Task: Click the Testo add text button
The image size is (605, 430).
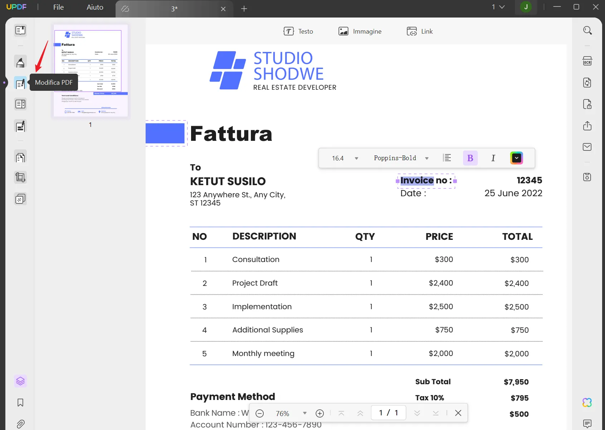Action: point(298,31)
